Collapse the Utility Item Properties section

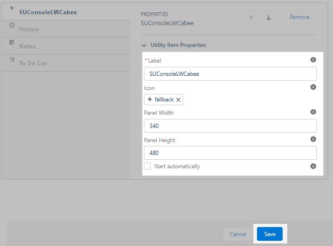pos(144,45)
